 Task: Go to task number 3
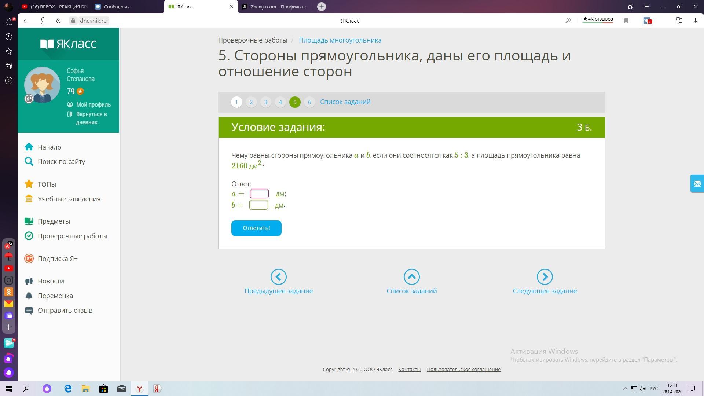266,102
